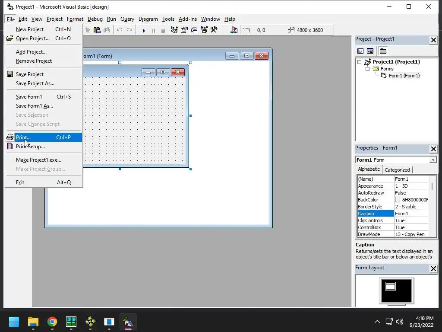Screen dimensions: 442x332
Task: Select the Appearance property row
Action: (393, 186)
